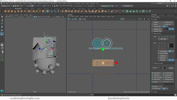The height and width of the screenshot is (100, 177).
Task: Open the No Live Surface dropdown
Action: coord(79,6)
